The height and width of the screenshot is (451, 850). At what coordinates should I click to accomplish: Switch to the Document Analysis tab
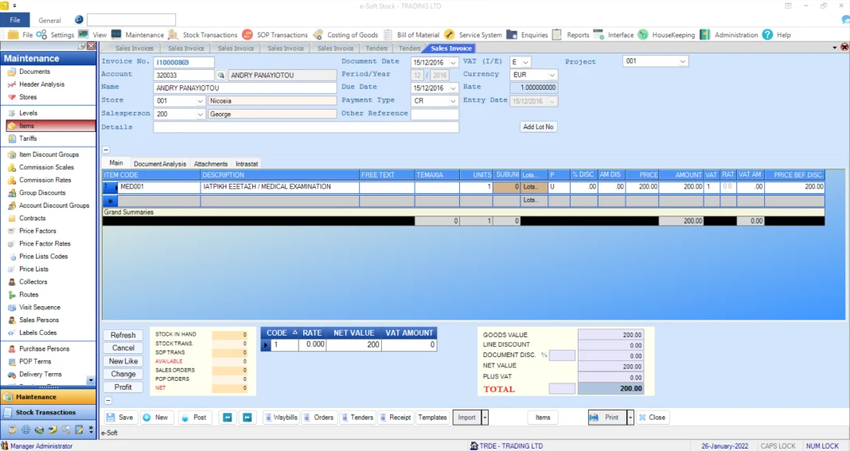160,164
